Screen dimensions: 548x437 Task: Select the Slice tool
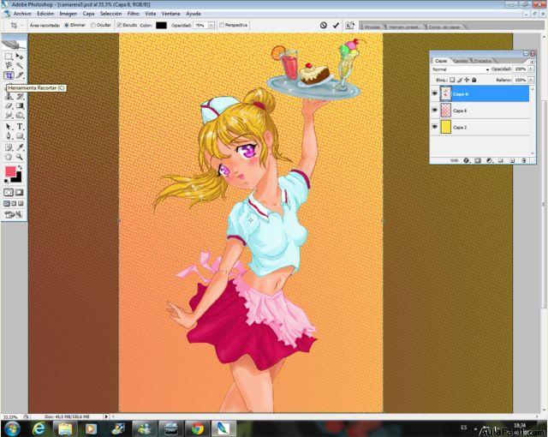[x=20, y=75]
